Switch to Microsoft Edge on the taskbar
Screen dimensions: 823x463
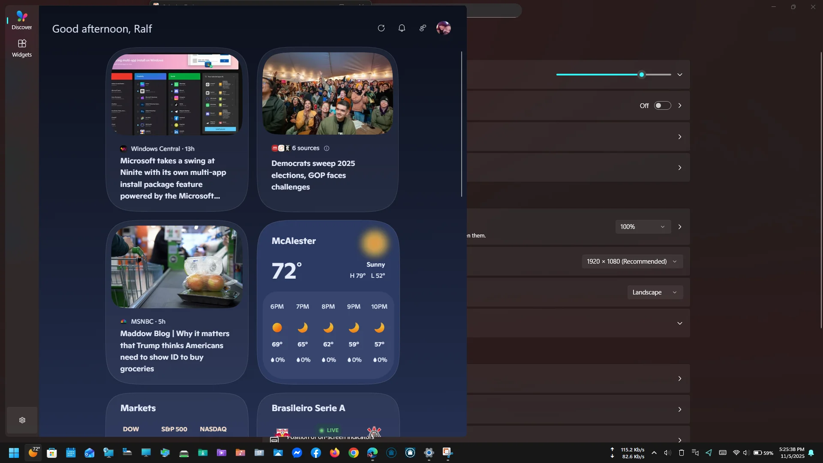(372, 453)
